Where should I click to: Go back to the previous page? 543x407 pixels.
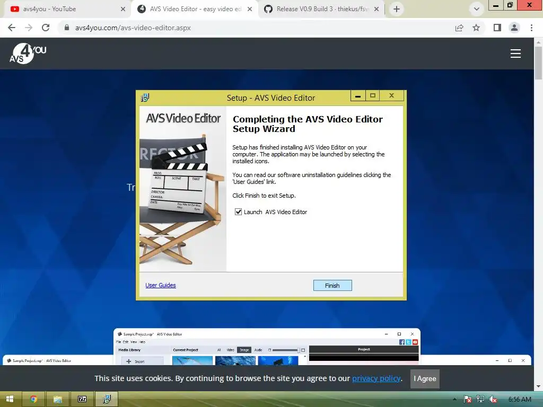coord(12,28)
